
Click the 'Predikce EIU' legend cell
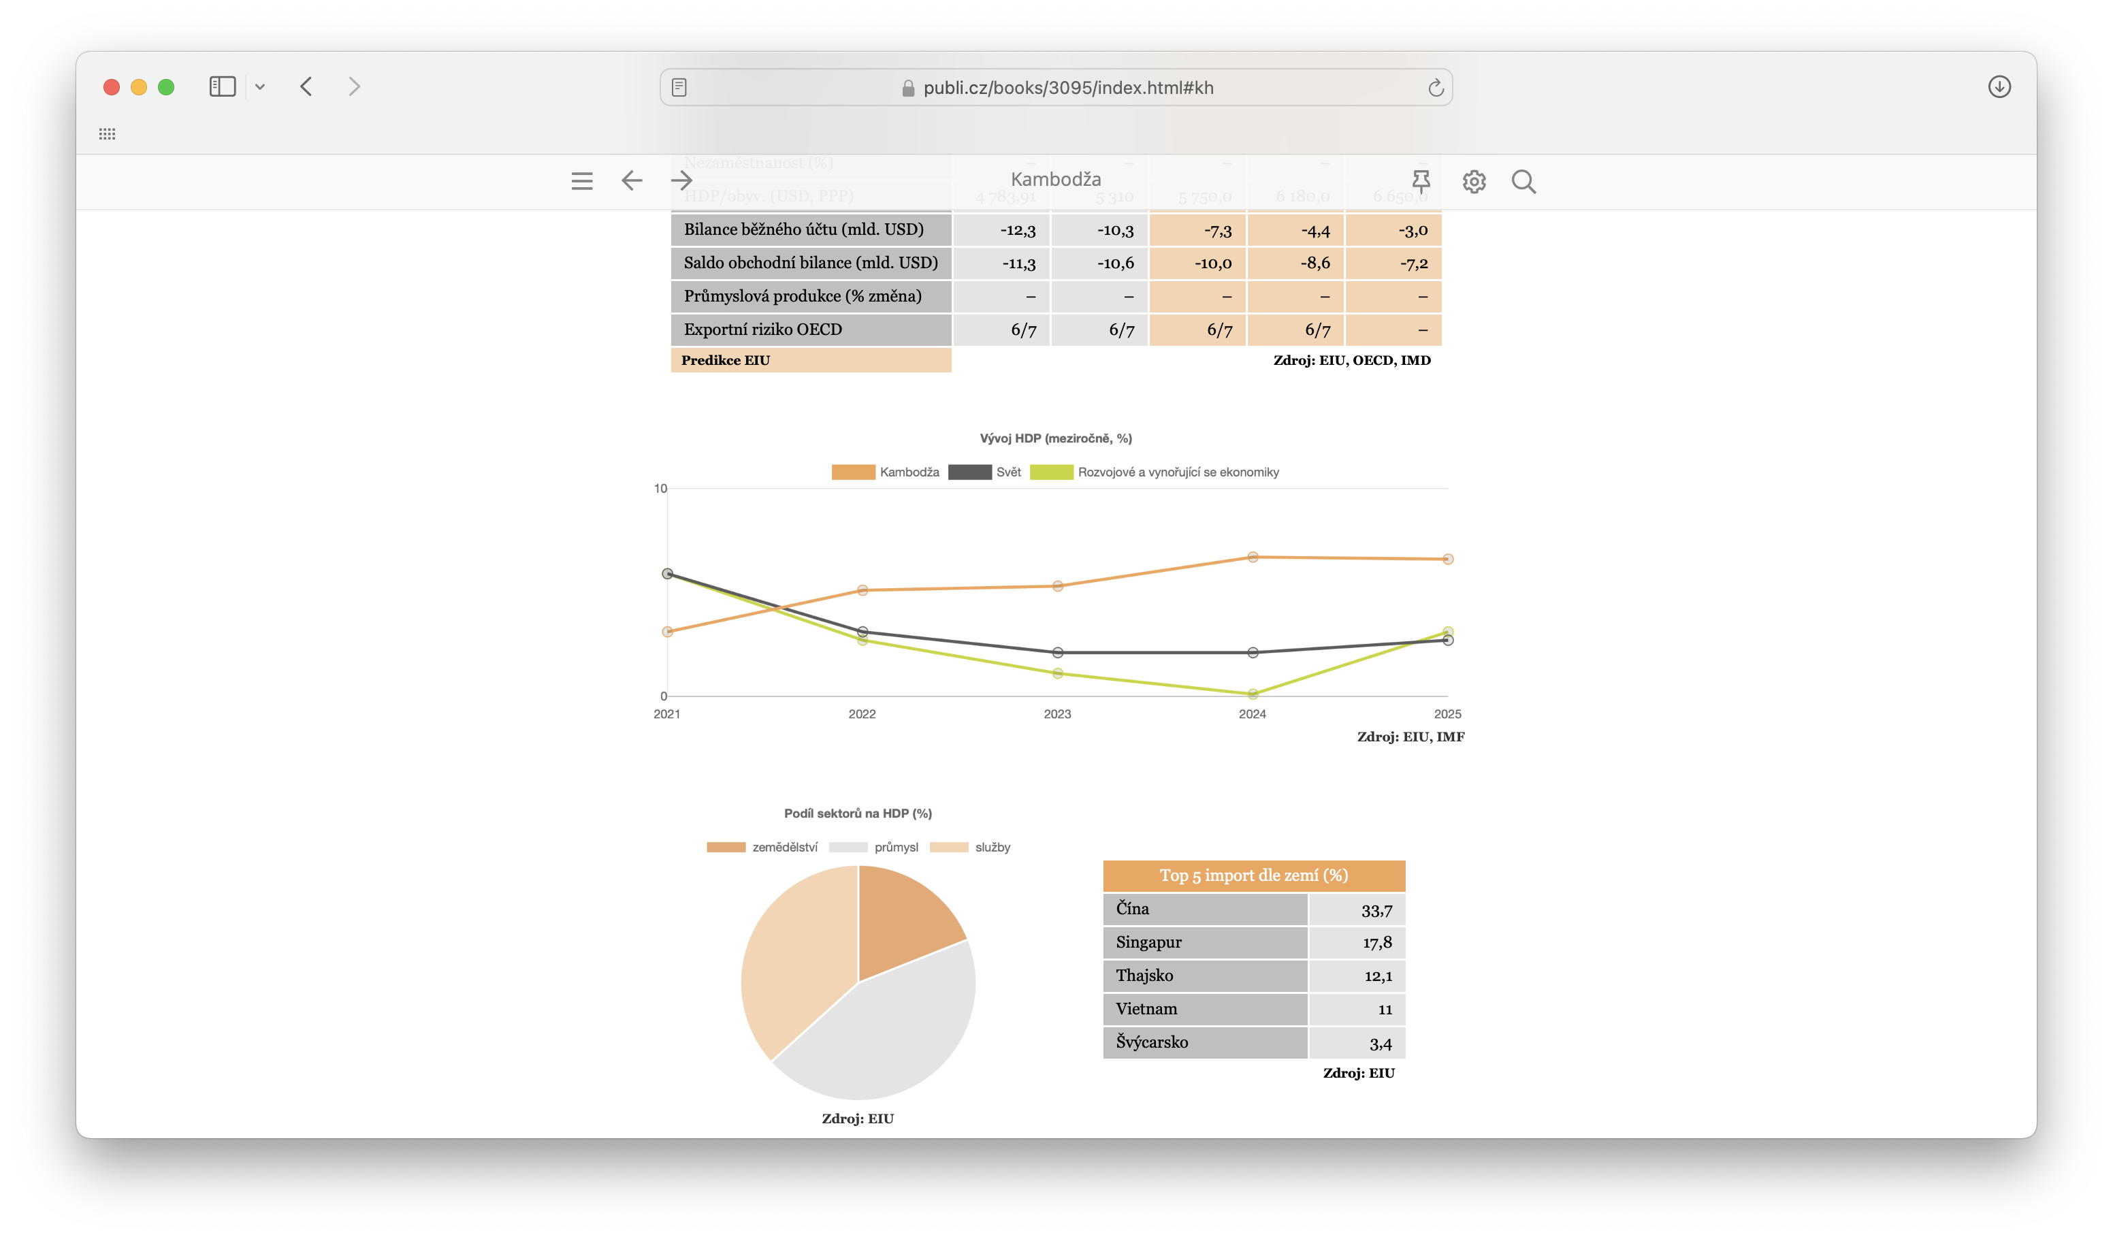tap(811, 360)
